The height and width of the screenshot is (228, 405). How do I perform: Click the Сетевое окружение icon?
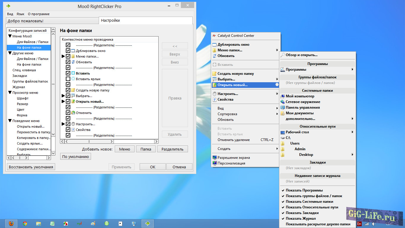[283, 102]
